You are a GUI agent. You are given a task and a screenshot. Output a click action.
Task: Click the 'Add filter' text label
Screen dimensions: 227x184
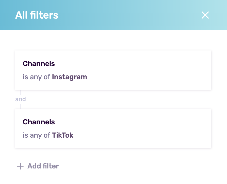pyautogui.click(x=43, y=166)
